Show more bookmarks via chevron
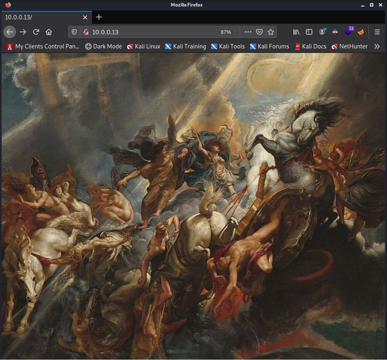Image resolution: width=387 pixels, height=360 pixels. 377,46
